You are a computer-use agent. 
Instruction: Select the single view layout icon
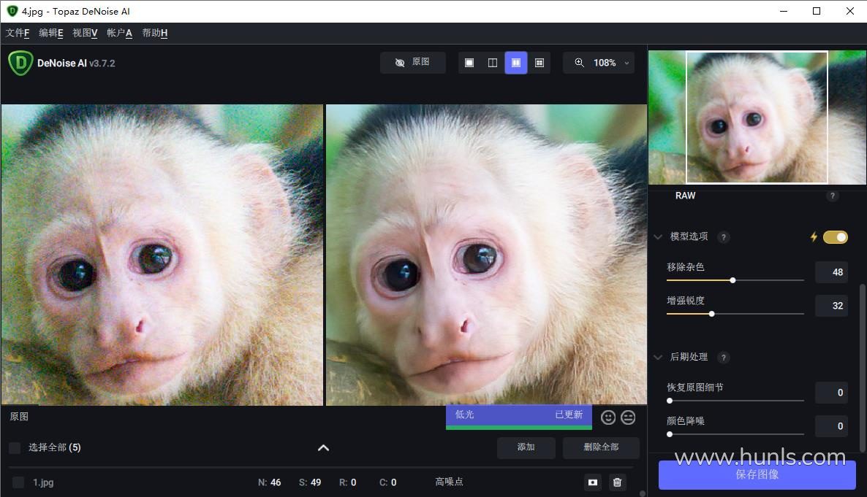coord(469,63)
